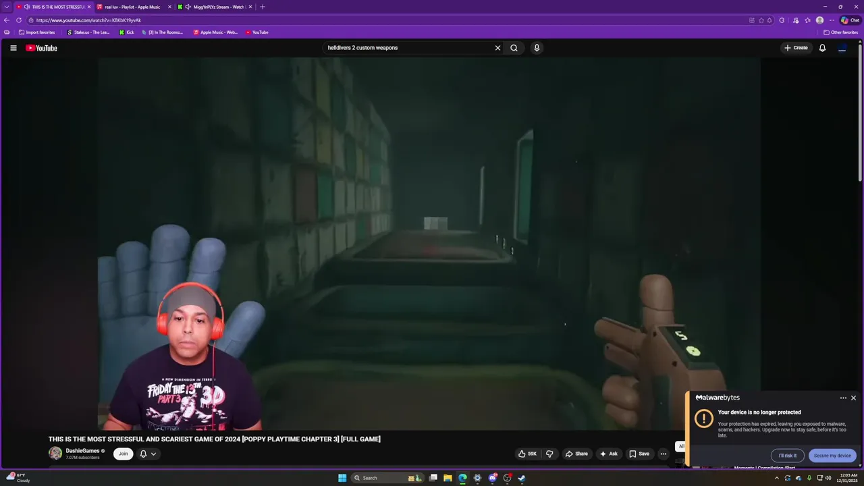
Task: Open the YouTube account avatar menu
Action: tap(842, 48)
